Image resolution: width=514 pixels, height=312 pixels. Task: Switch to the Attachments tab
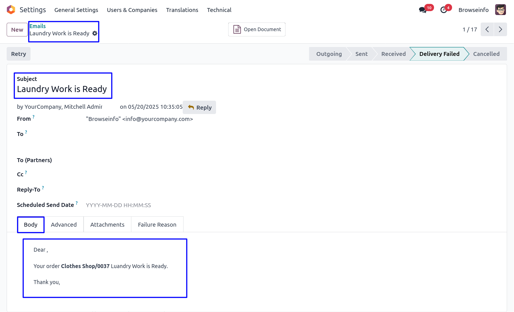click(x=107, y=224)
